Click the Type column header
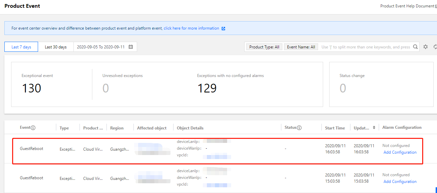The width and height of the screenshot is (437, 193). 64,128
